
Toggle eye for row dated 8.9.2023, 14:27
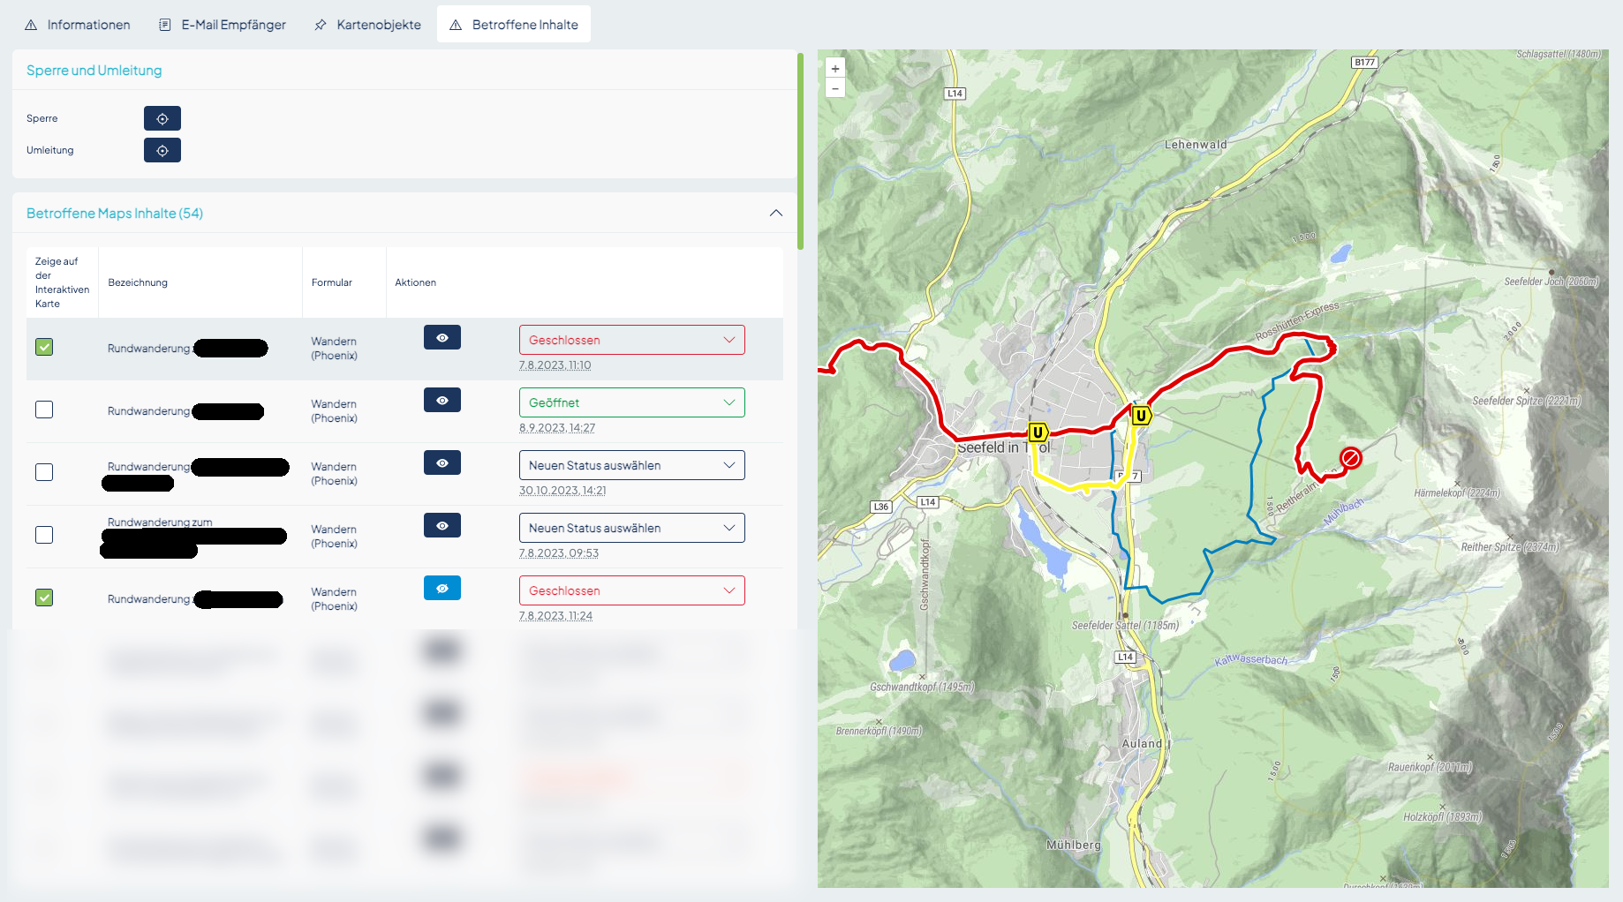point(442,400)
